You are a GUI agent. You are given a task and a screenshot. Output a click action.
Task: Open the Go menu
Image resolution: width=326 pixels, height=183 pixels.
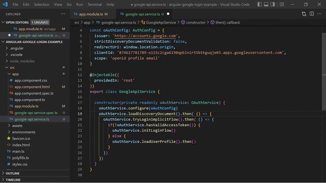[69, 5]
